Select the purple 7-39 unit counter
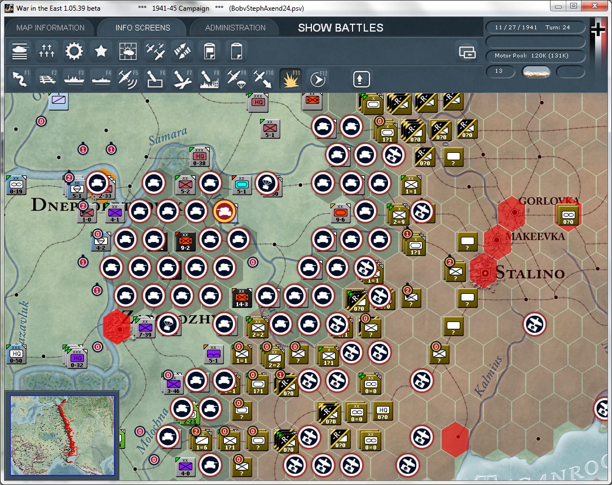 145,328
